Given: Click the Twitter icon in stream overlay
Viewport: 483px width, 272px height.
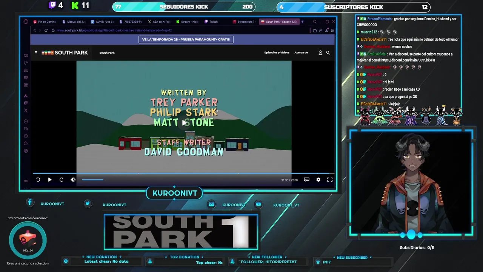Looking at the screenshot, I should [x=88, y=203].
